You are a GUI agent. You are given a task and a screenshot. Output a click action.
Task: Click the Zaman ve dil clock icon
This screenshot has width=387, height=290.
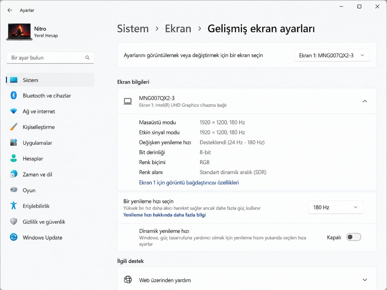click(x=14, y=174)
